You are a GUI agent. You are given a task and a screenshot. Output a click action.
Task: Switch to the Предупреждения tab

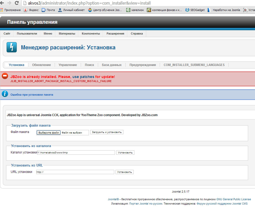tap(143, 65)
